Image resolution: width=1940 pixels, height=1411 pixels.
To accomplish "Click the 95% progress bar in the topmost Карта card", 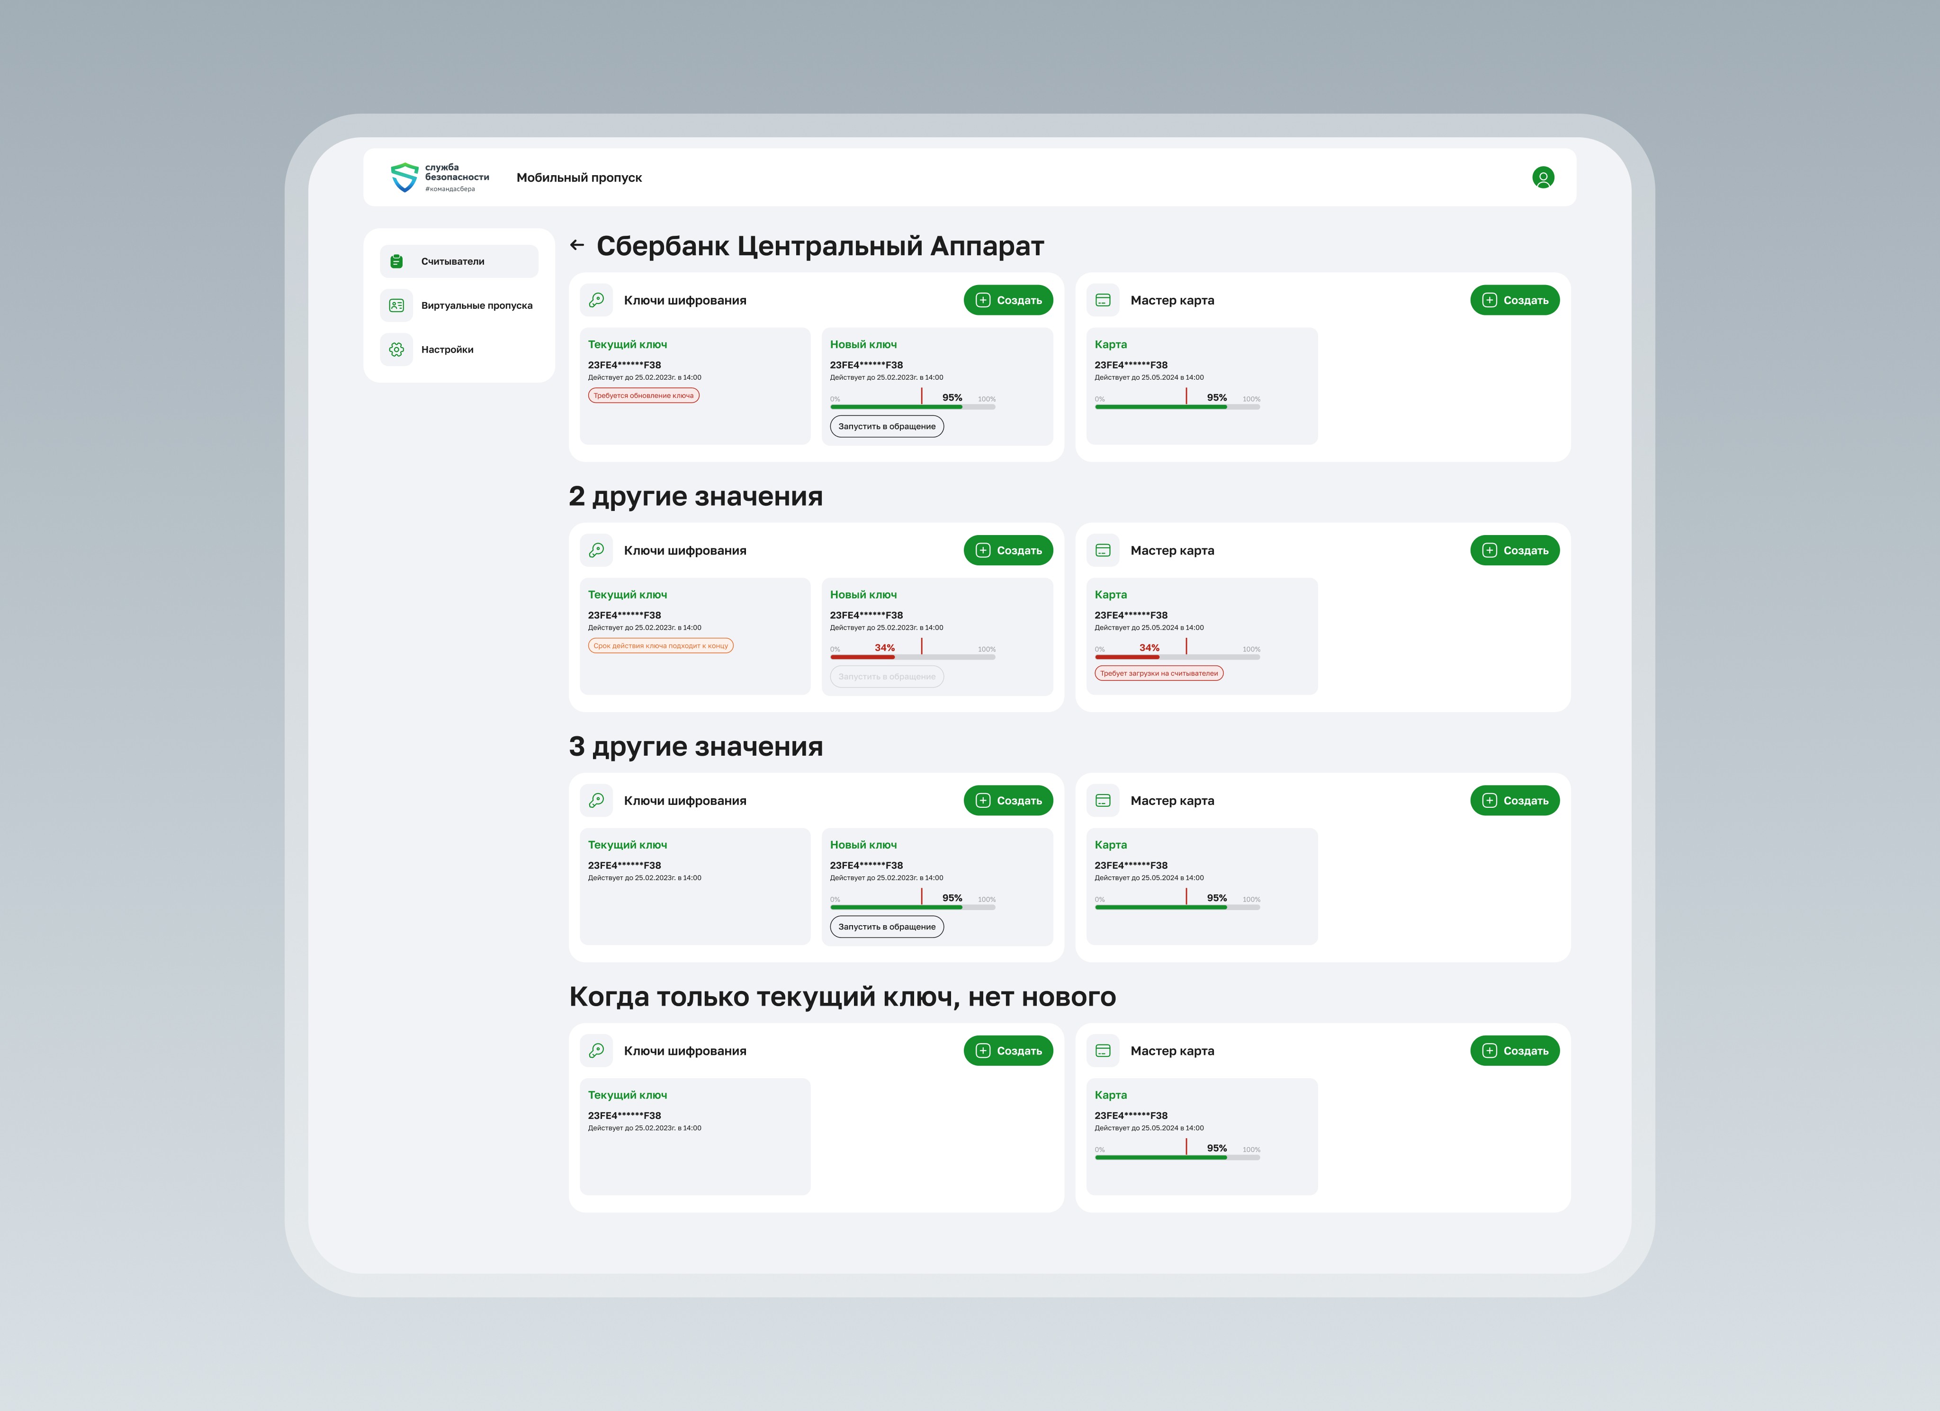I will point(1177,407).
